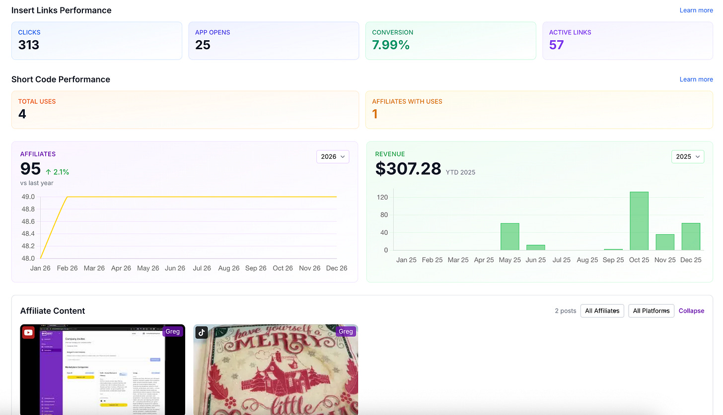Select the Total Uses card
The height and width of the screenshot is (415, 723).
click(185, 109)
